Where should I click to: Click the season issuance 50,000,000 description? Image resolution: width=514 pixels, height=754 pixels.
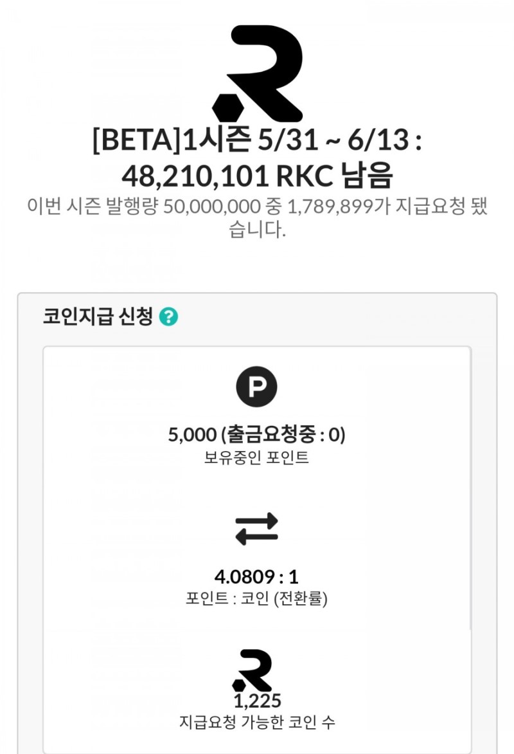pyautogui.click(x=256, y=207)
